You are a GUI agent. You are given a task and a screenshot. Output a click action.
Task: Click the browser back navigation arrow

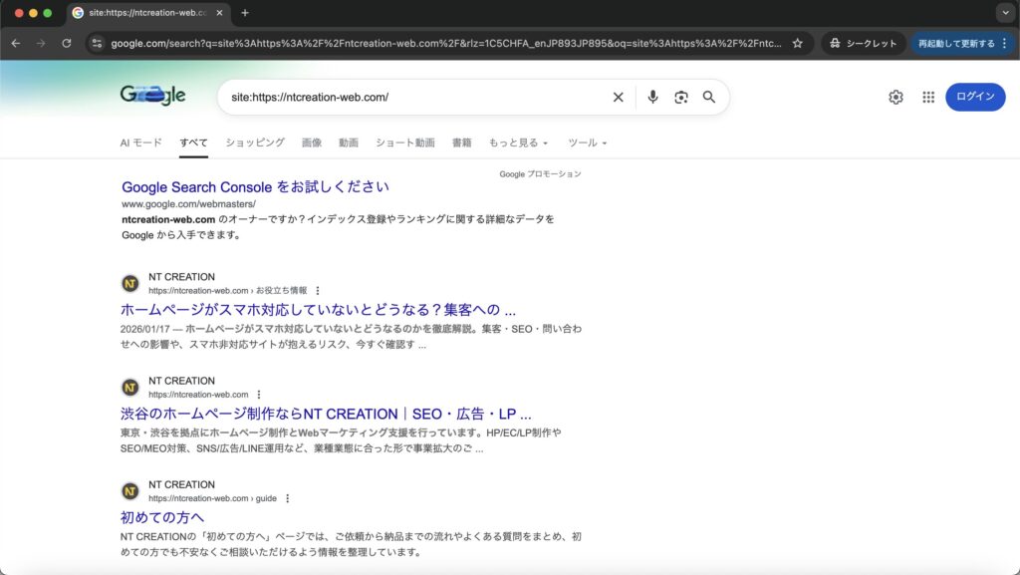pyautogui.click(x=15, y=43)
